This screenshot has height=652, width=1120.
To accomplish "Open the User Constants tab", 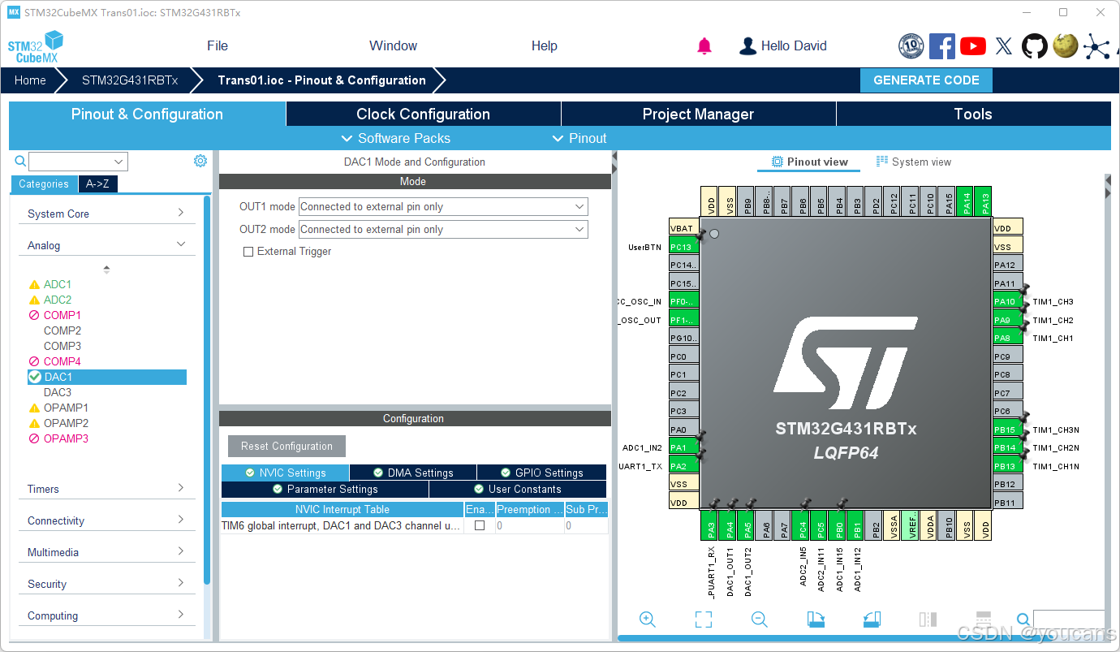I will point(518,490).
